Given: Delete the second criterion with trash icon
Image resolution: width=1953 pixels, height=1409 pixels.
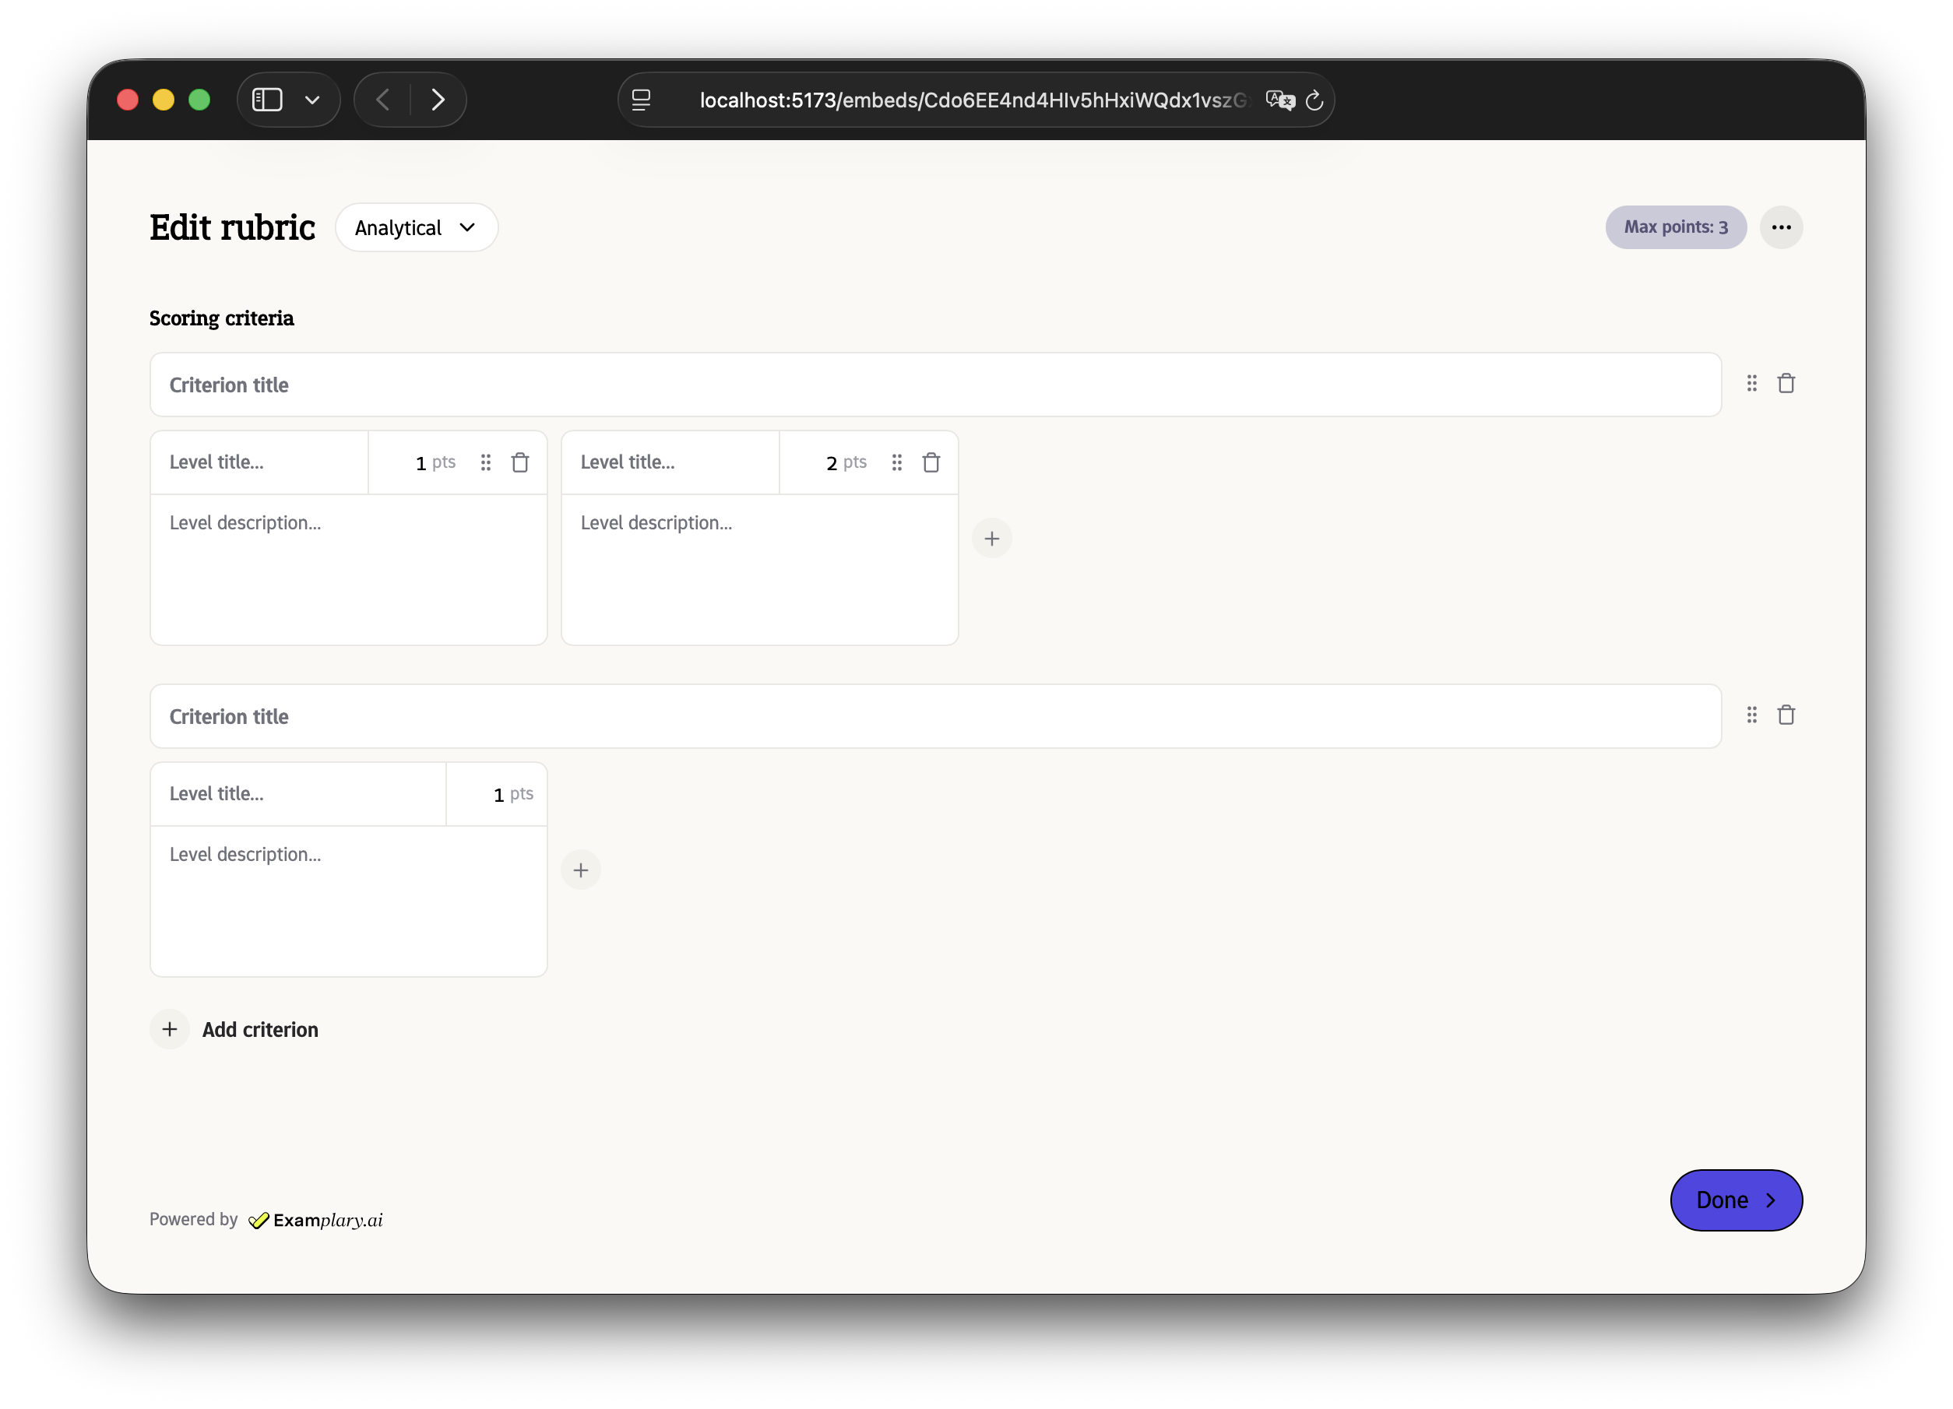Looking at the screenshot, I should point(1785,715).
